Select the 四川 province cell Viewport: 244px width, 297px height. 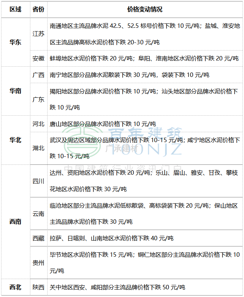(38, 181)
